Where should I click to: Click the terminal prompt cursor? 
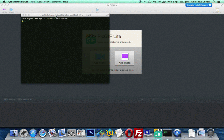coord(29,21)
